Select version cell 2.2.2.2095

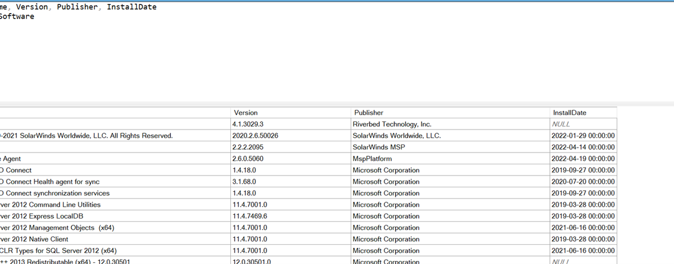coord(291,148)
